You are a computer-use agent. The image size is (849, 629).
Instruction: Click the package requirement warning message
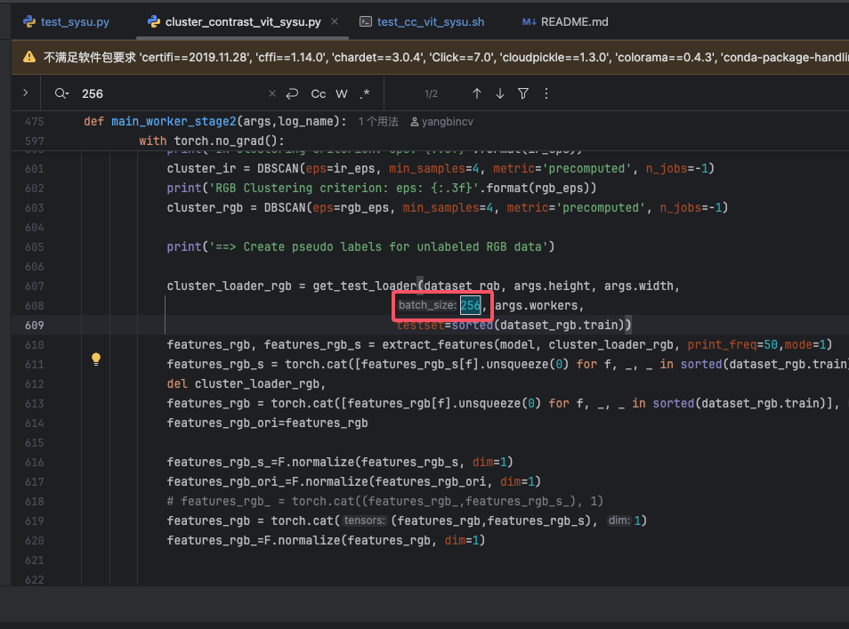[x=446, y=57]
